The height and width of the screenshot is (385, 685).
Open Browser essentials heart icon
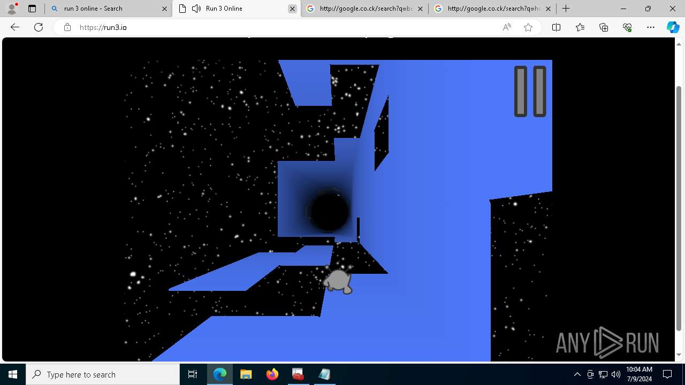coord(627,27)
